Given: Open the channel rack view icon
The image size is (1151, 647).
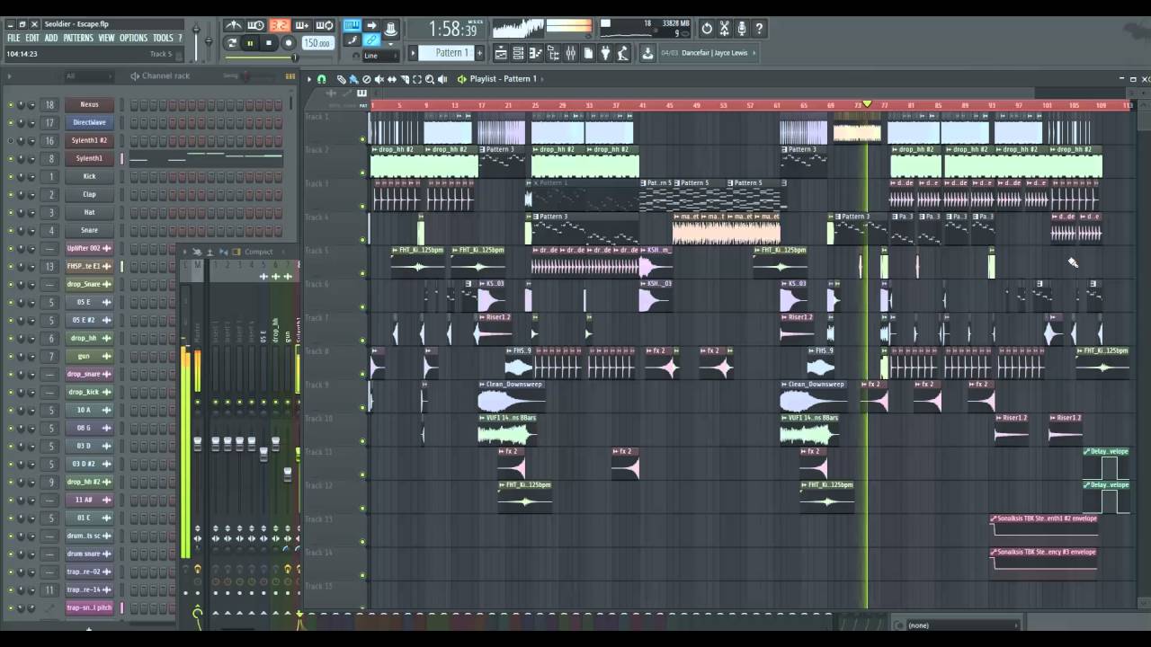Looking at the screenshot, I should click(x=519, y=54).
